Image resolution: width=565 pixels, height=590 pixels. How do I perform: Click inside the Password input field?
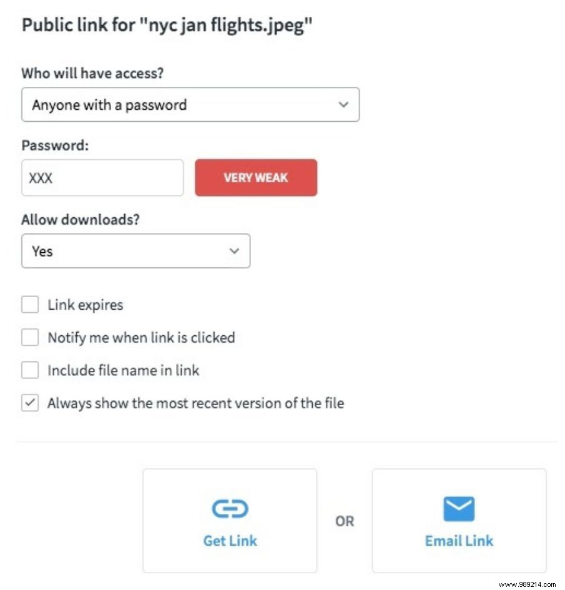(x=102, y=177)
